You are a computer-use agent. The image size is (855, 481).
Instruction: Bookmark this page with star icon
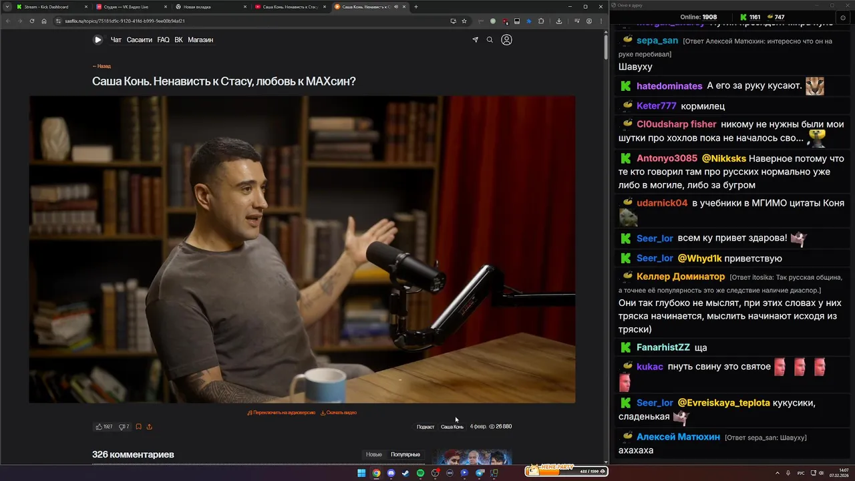(x=464, y=21)
